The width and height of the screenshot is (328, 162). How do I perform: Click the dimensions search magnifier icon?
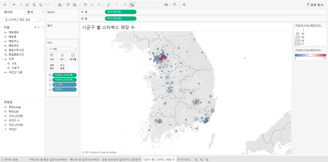click(38, 27)
